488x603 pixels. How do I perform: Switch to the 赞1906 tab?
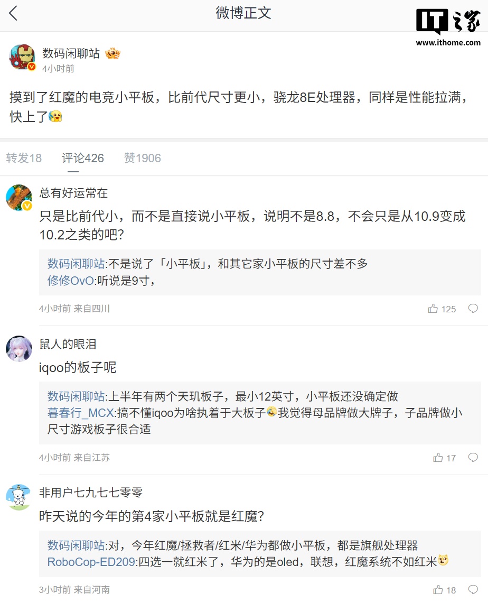tap(142, 158)
